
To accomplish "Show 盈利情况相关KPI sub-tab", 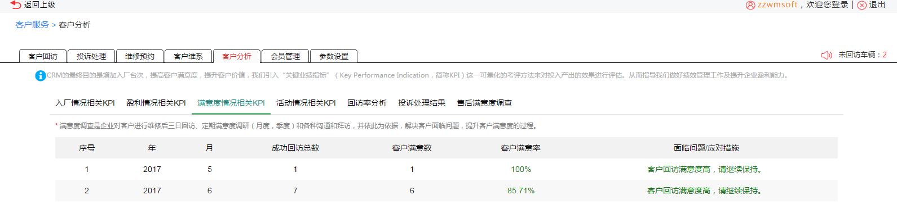I will tap(156, 103).
